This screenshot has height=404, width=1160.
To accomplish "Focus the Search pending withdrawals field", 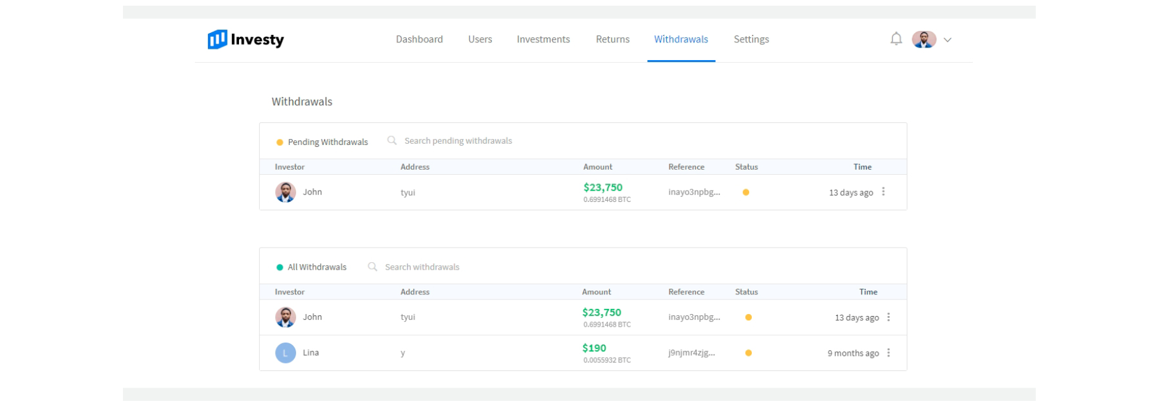I will (x=458, y=141).
